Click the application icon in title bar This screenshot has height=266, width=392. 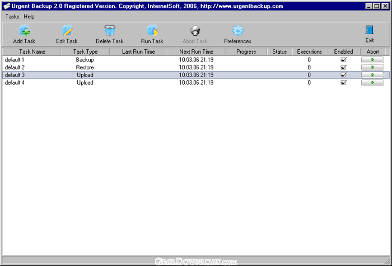pos(7,6)
